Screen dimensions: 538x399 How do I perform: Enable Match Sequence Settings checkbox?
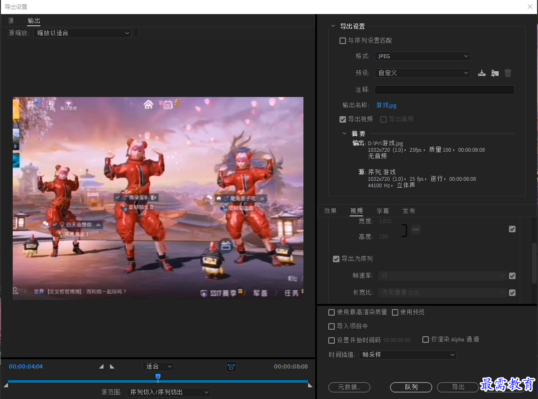tap(342, 41)
